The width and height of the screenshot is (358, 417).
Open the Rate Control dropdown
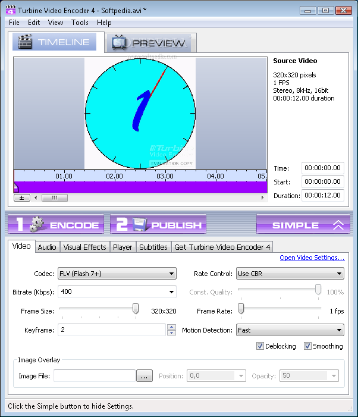click(290, 274)
